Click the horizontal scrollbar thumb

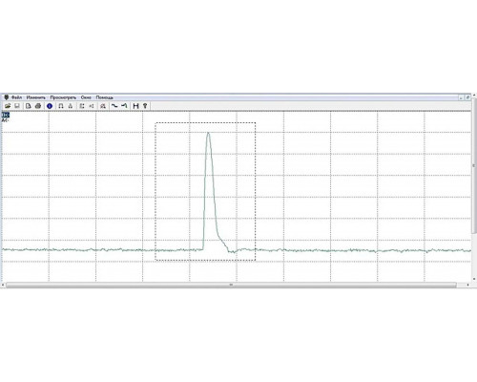[231, 285]
